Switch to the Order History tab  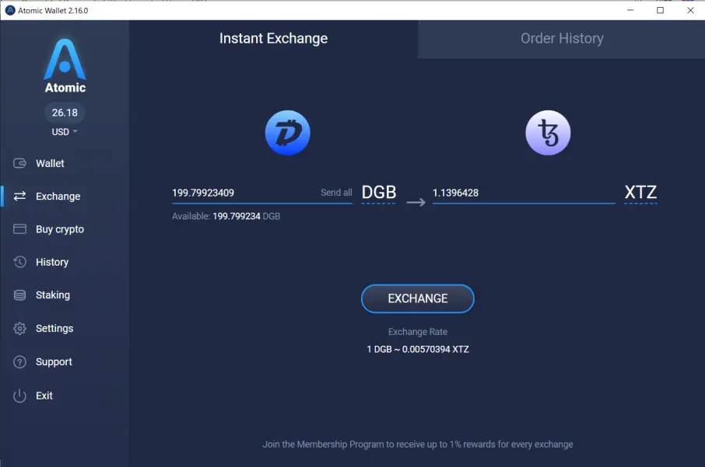coord(562,39)
